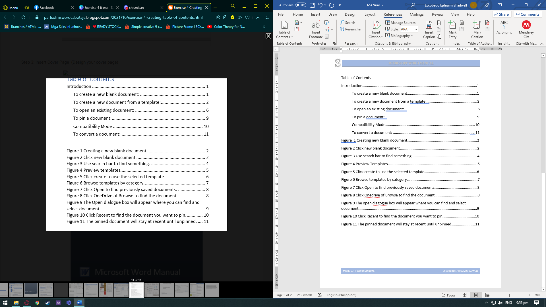Switch to the Home ribbon tab

click(298, 14)
